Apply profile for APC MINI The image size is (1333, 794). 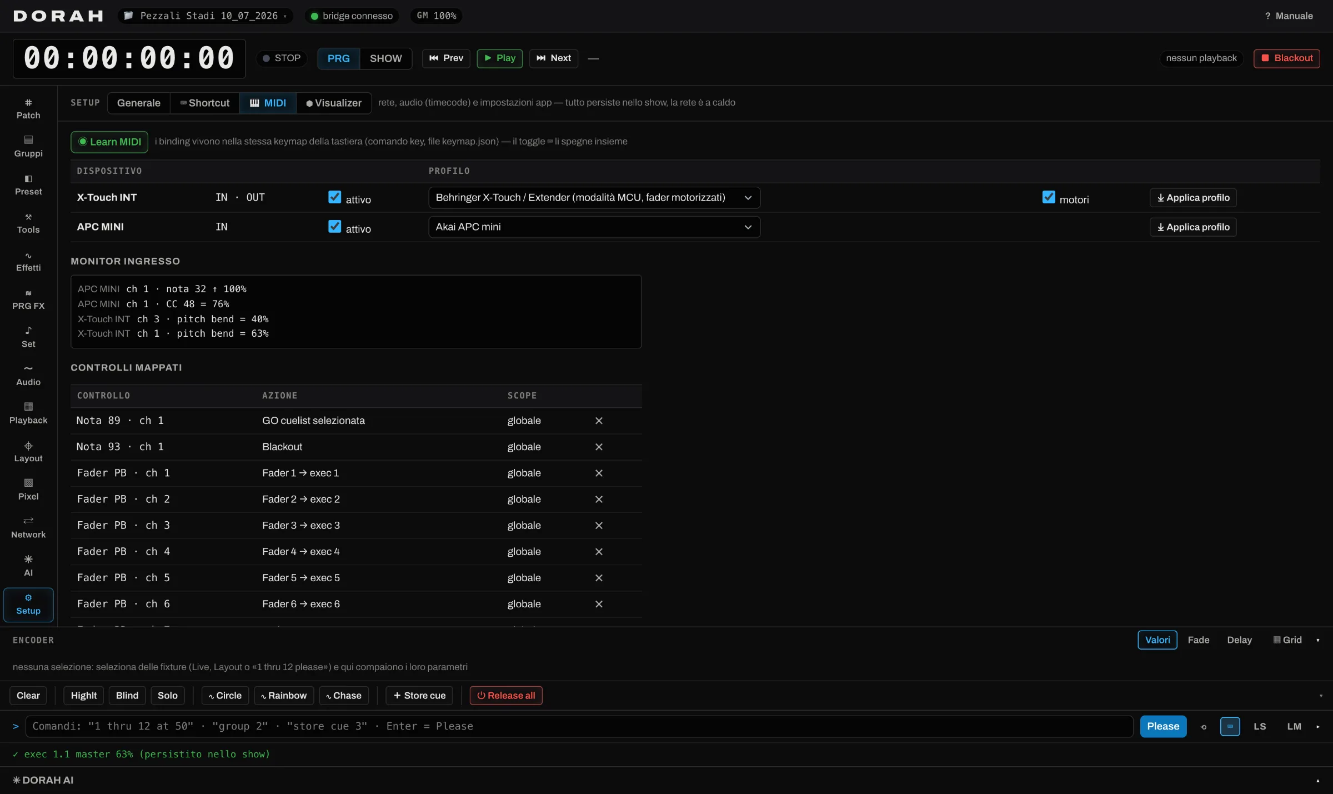click(x=1193, y=227)
